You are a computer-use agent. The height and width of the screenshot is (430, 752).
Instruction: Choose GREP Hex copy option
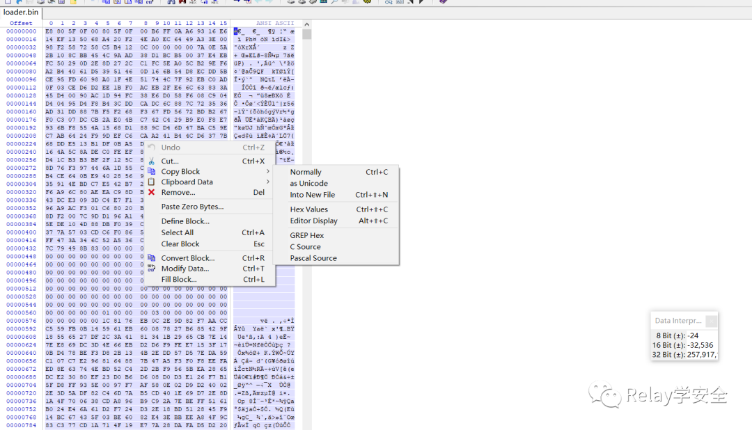tap(307, 236)
